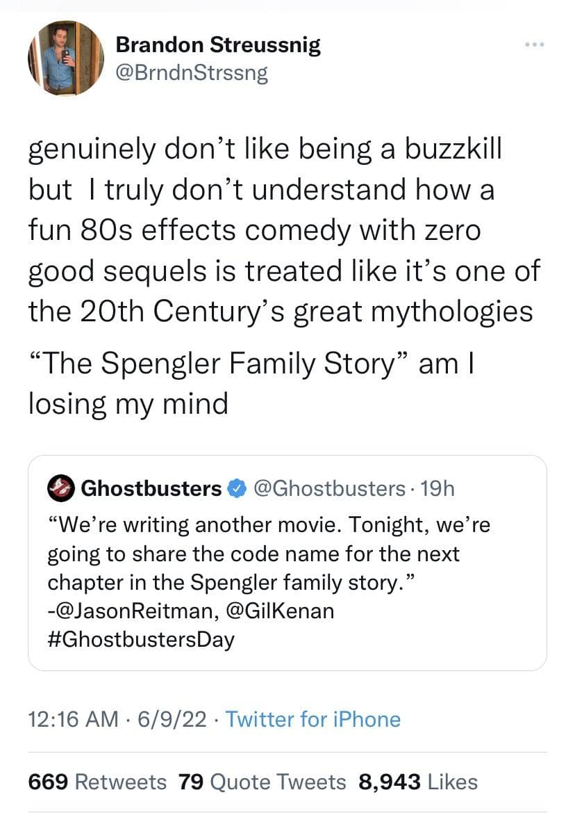The height and width of the screenshot is (813, 575).
Task: Click the 12:16 AM tweet time
Action: point(73,719)
